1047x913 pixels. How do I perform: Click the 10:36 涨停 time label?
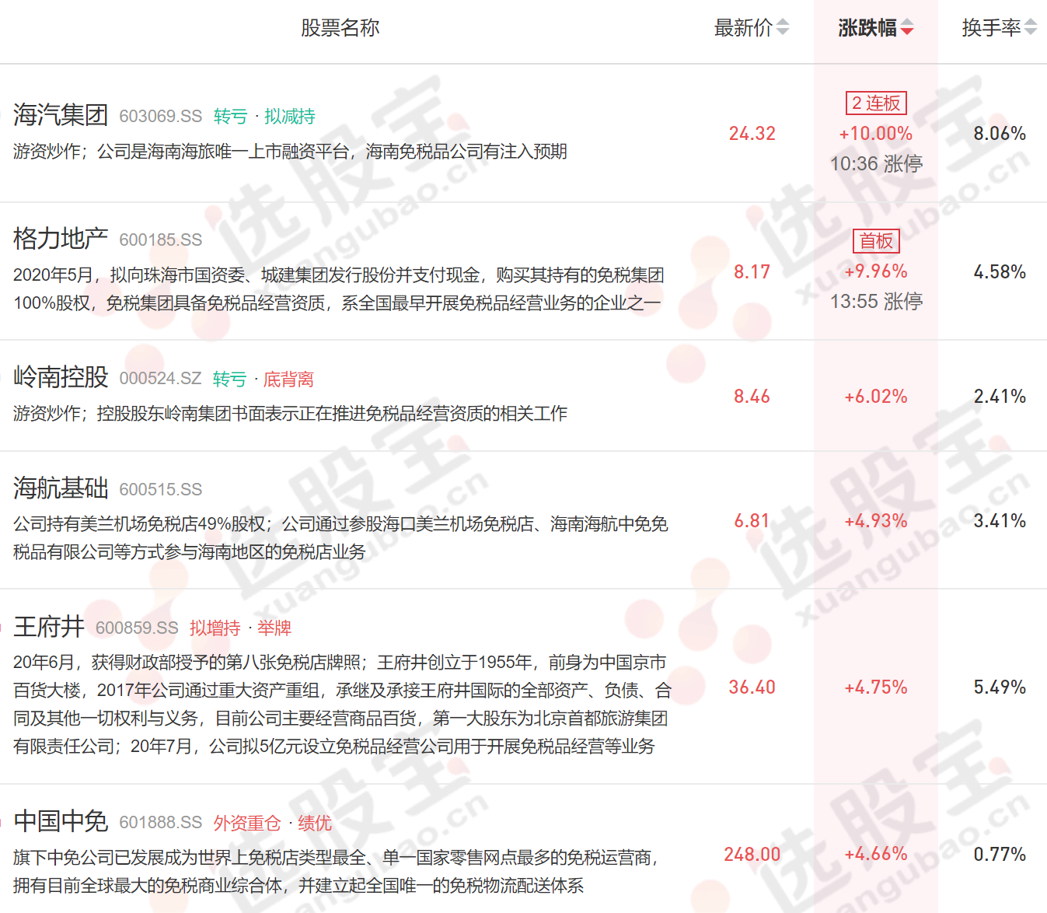coord(876,164)
